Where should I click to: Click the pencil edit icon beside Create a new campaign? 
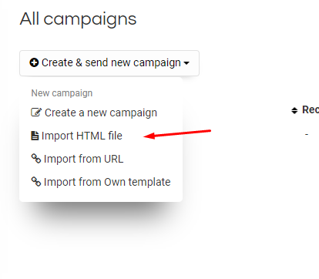point(36,113)
